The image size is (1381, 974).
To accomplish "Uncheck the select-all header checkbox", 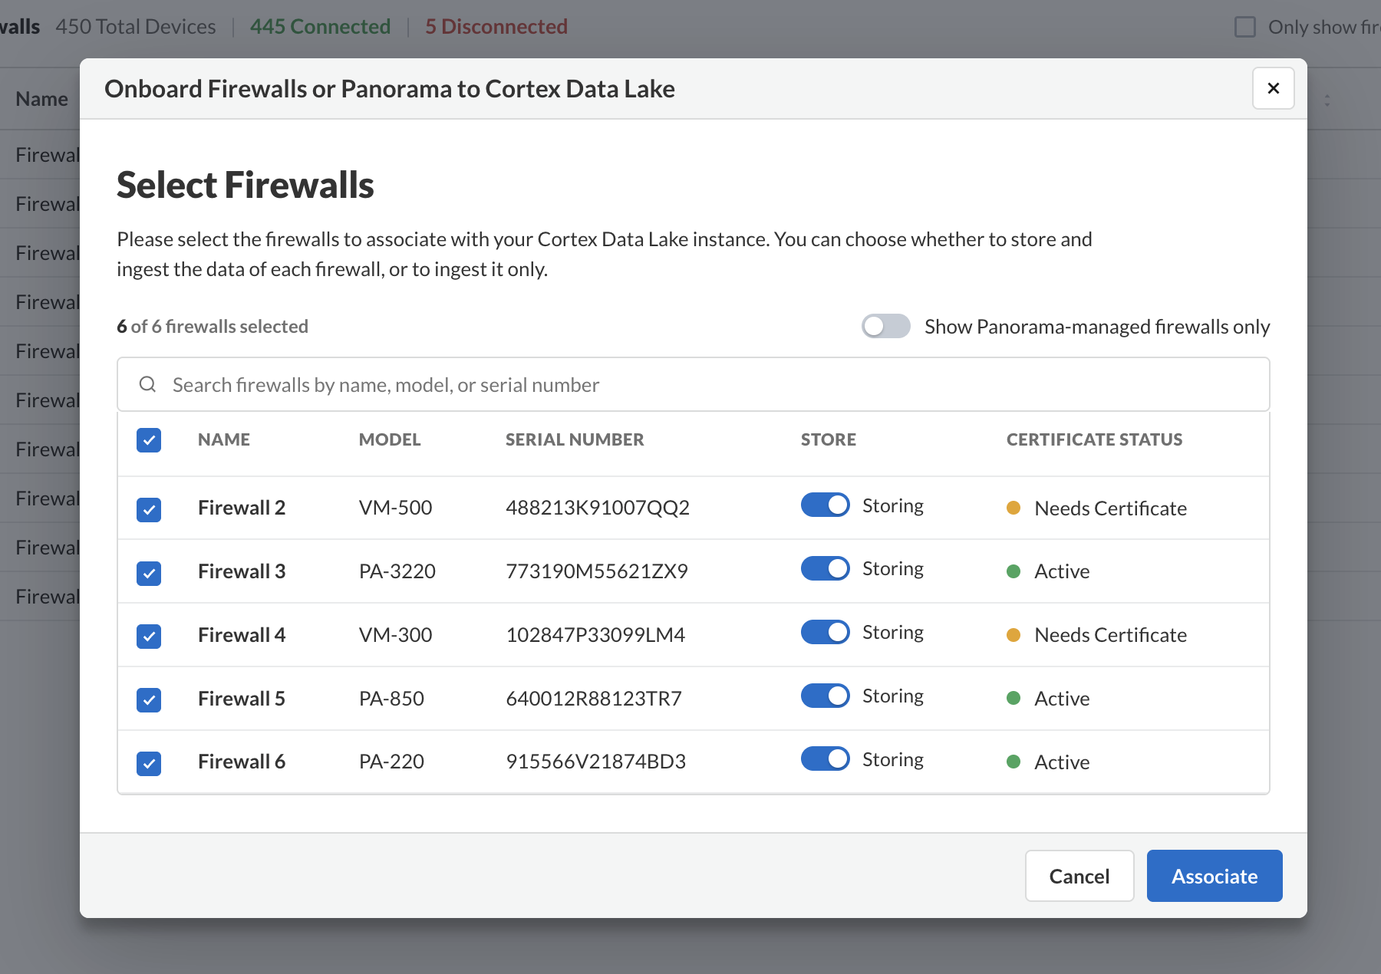I will (x=149, y=440).
